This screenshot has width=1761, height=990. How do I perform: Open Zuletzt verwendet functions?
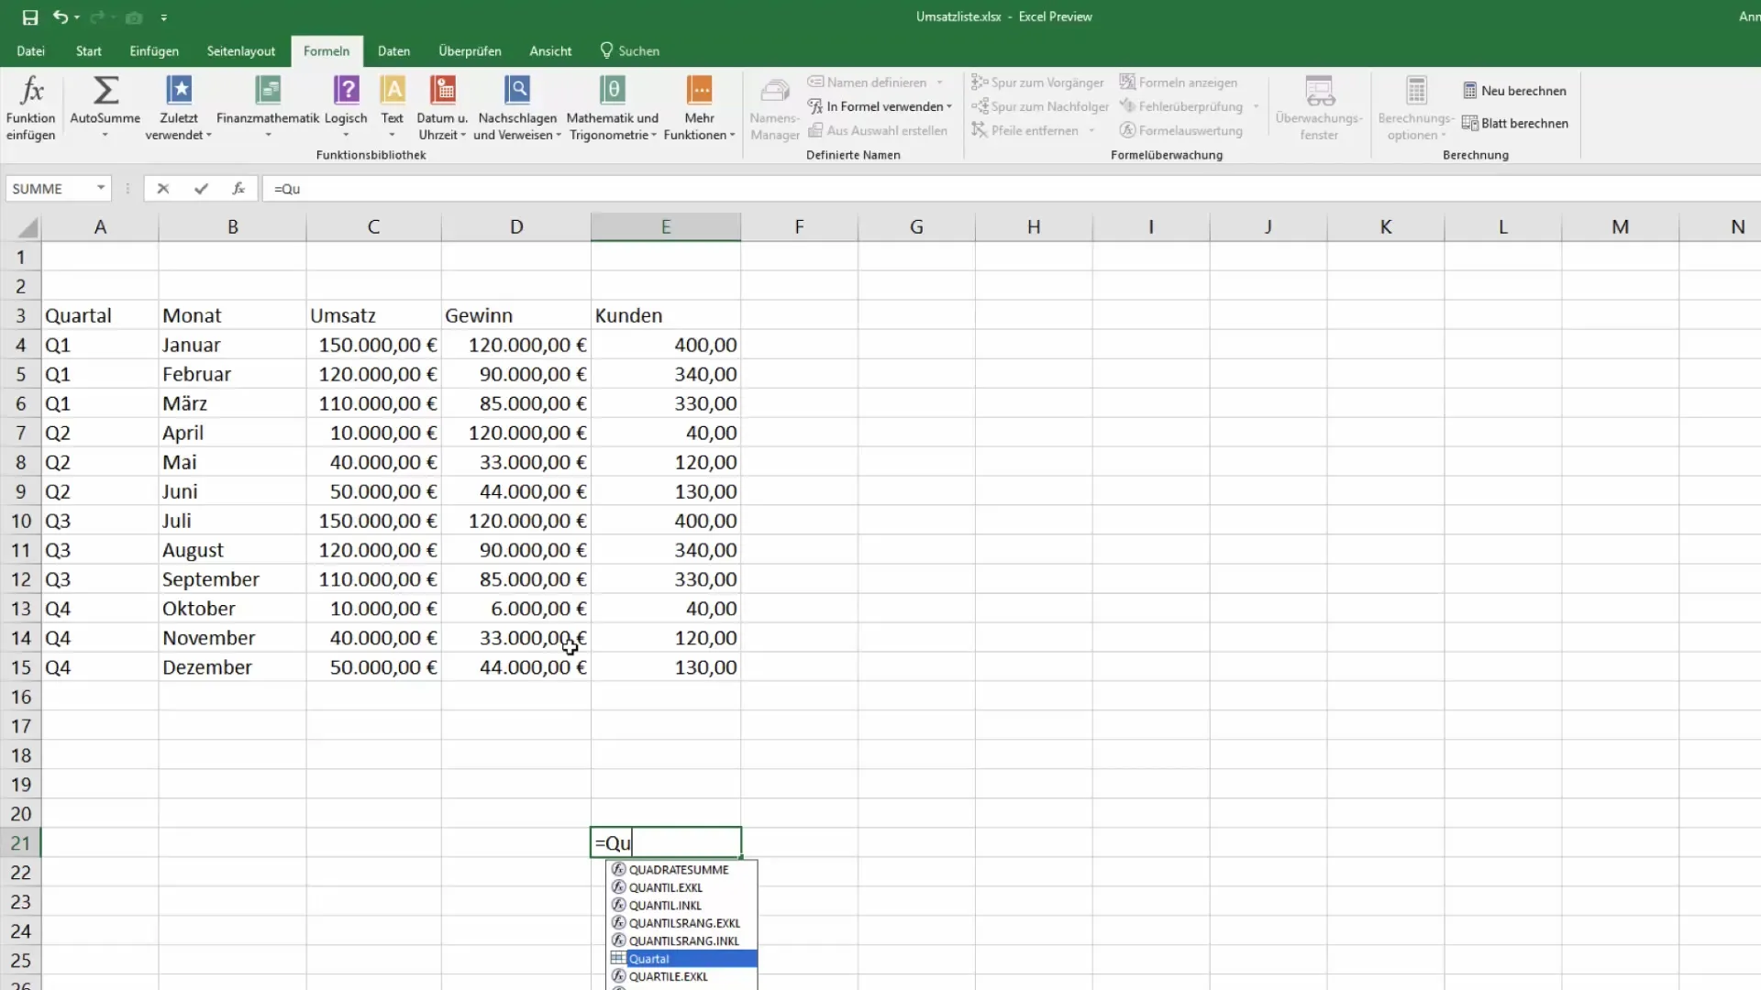coord(179,108)
